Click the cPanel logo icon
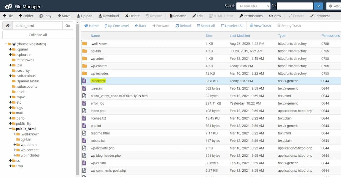 click(x=8, y=7)
